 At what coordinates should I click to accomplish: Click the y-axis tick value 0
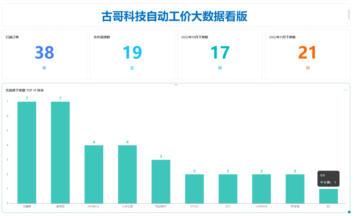[8, 203]
